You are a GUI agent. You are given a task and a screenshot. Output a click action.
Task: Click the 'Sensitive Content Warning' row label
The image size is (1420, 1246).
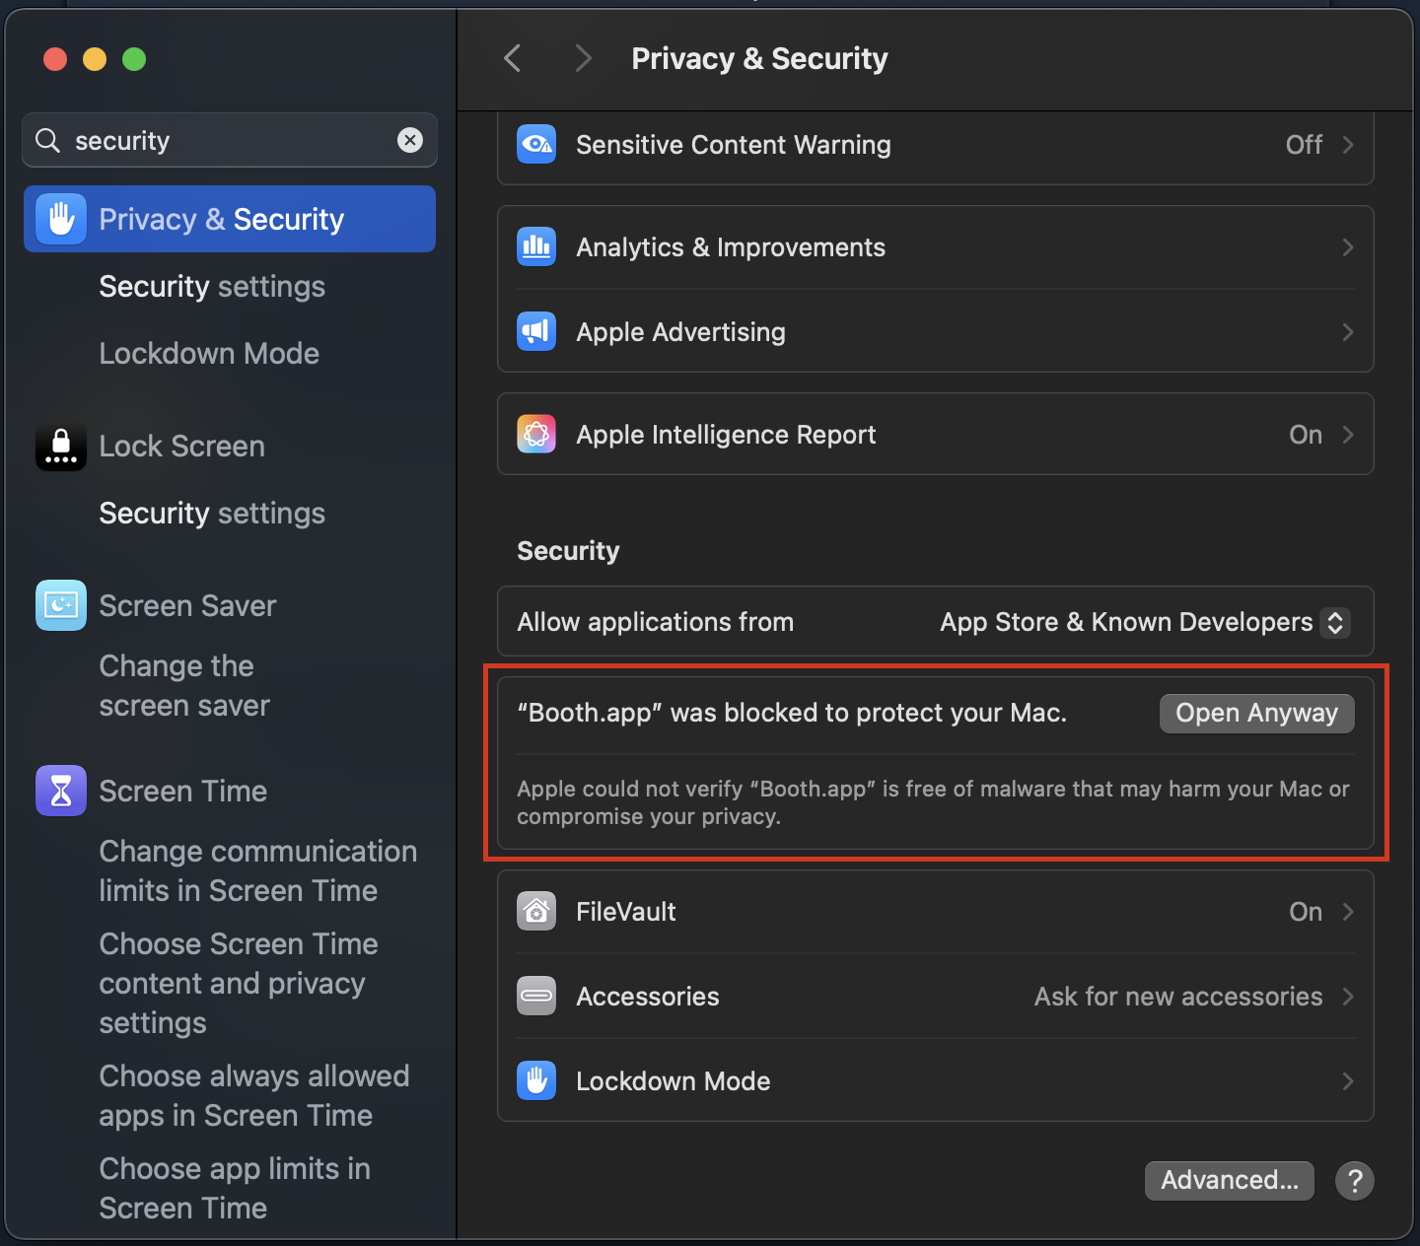734,145
